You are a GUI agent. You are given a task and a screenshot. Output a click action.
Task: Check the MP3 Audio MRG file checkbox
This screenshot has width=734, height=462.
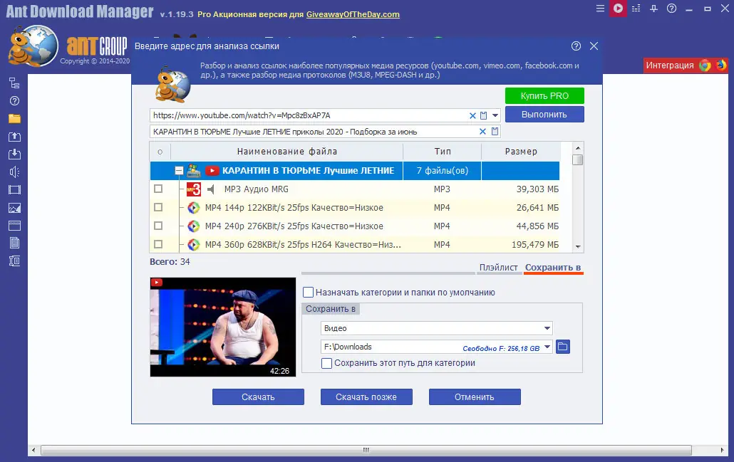click(160, 189)
